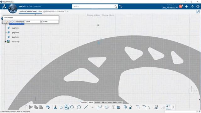201x113 pixels.
Task: Open the Help question mark icon
Action: [198, 6]
